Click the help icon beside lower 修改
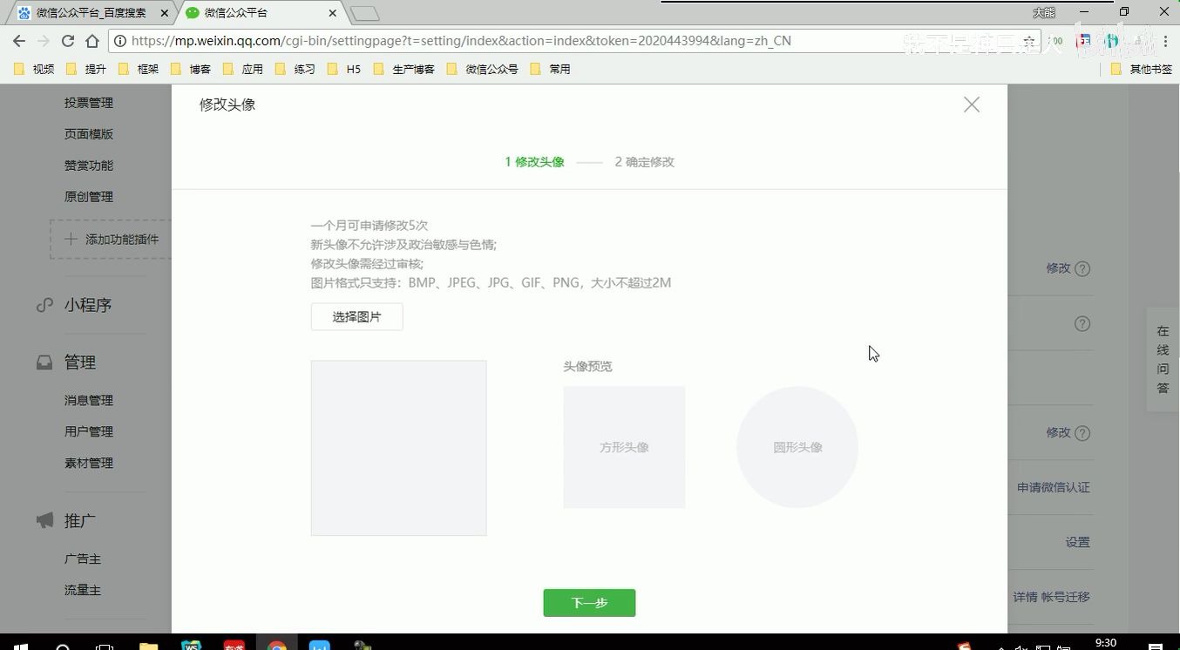Screen dimensions: 1180x650 pyautogui.click(x=1082, y=433)
